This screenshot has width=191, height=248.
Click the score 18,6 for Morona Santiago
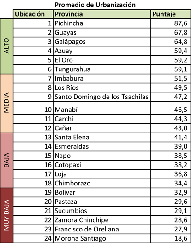pos(171,238)
